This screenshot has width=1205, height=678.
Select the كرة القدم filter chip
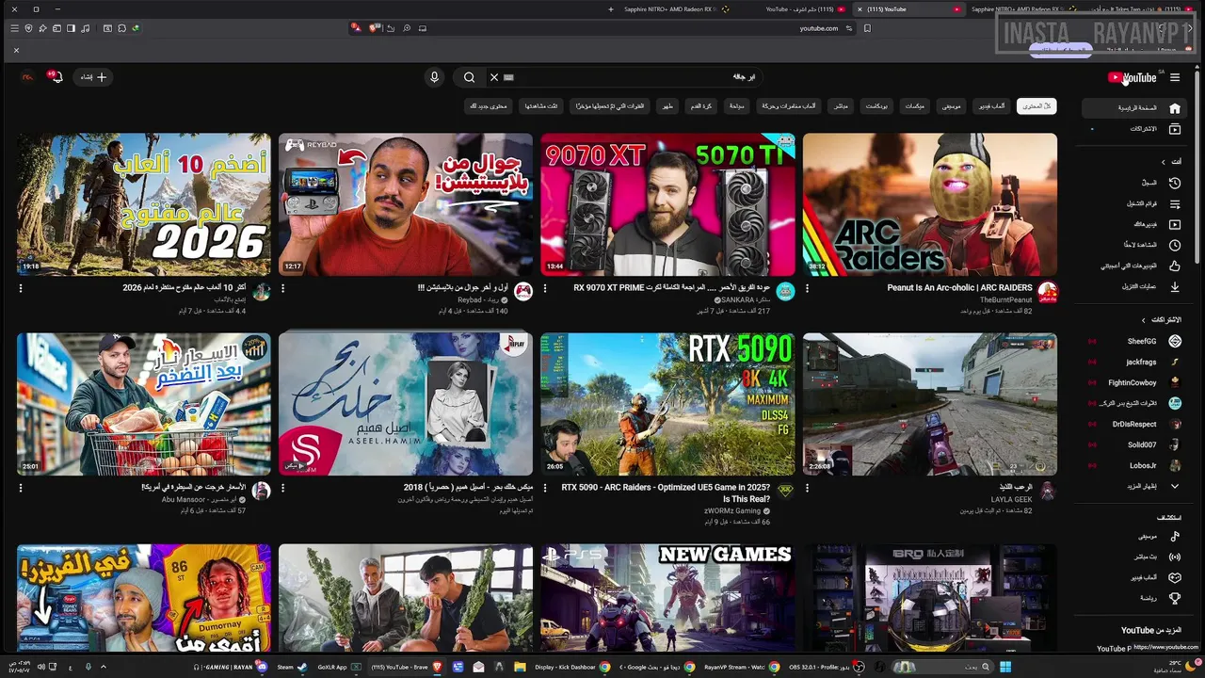pyautogui.click(x=701, y=106)
